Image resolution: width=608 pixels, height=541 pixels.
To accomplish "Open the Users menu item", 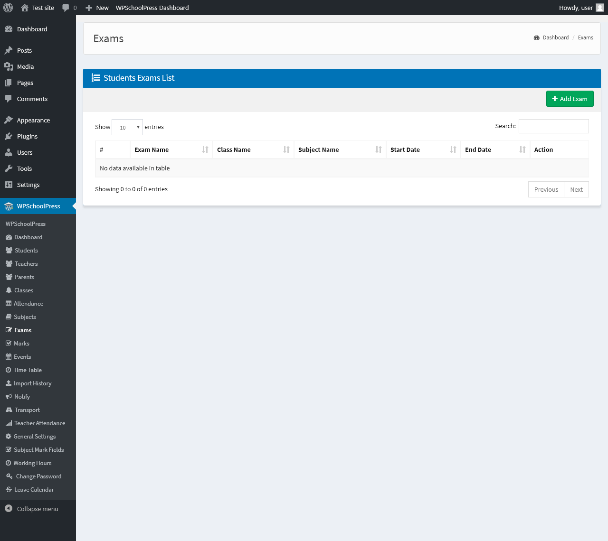I will [38, 152].
